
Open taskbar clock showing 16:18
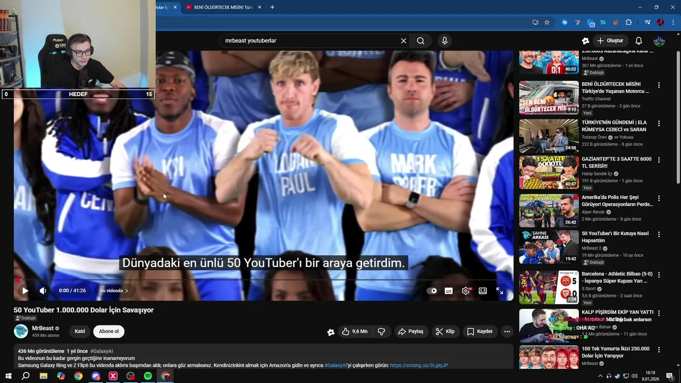[x=650, y=376]
